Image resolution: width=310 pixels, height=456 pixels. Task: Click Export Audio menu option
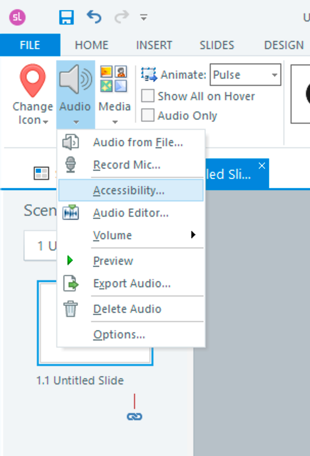131,283
